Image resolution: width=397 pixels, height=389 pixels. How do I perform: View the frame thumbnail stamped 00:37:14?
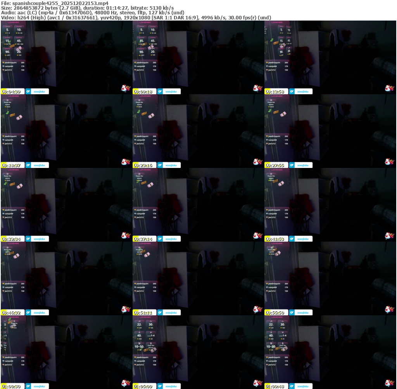click(x=198, y=205)
